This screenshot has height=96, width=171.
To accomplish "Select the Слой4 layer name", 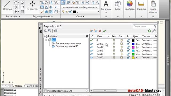I will (100, 54).
